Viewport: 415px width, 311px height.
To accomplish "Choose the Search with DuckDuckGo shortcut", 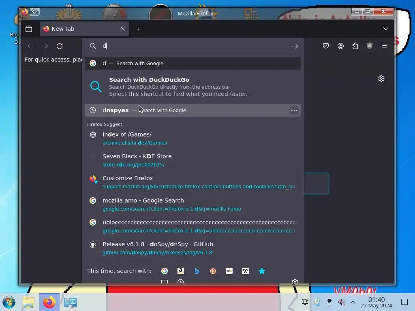I will (193, 87).
